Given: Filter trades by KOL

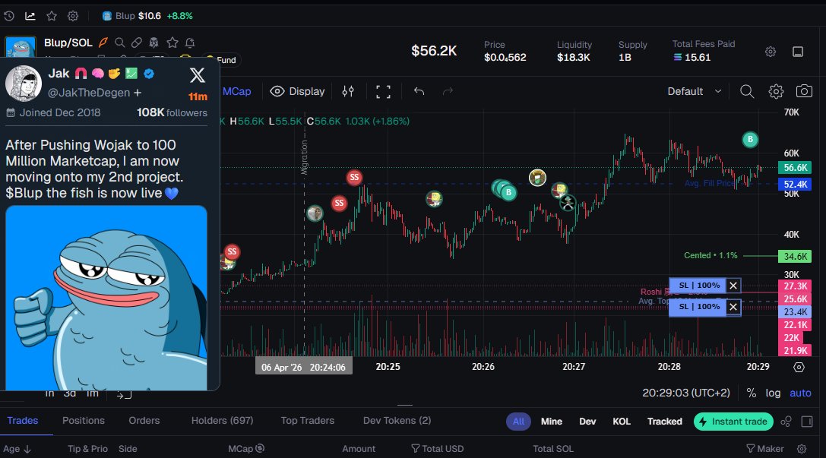Looking at the screenshot, I should point(622,421).
